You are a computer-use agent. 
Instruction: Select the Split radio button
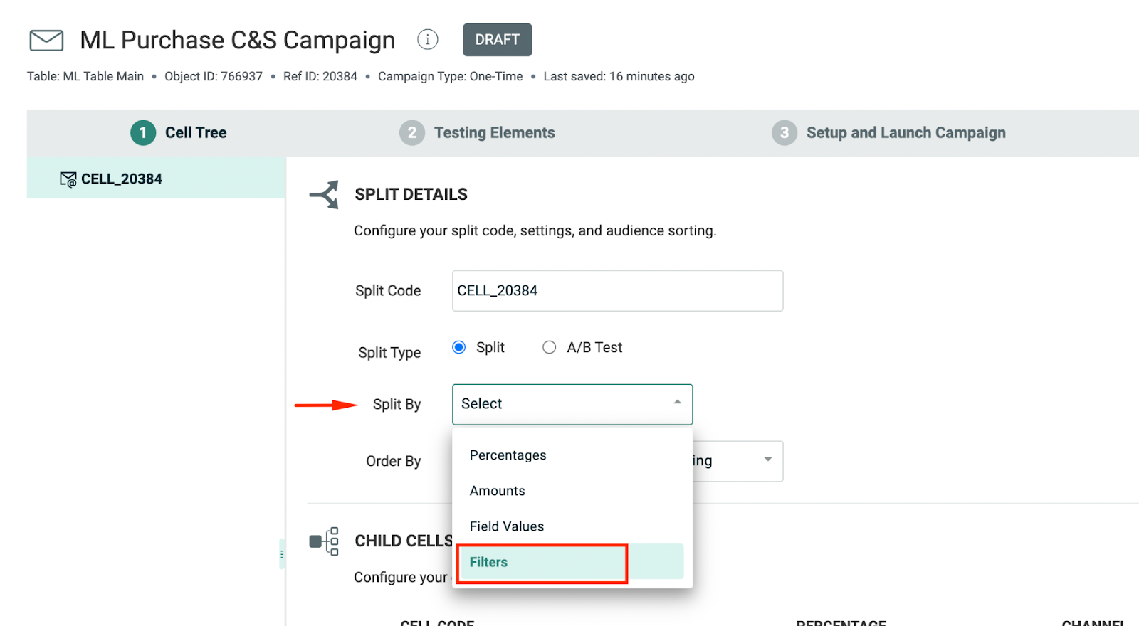pyautogui.click(x=459, y=347)
